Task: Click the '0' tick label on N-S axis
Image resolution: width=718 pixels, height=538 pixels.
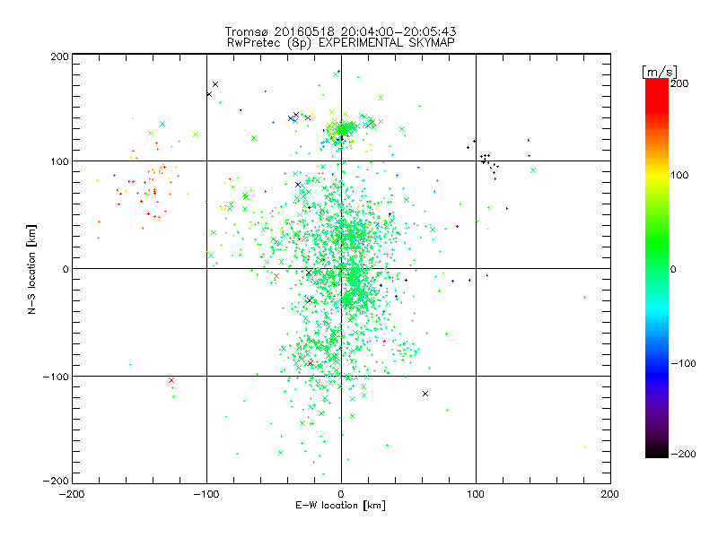Action: [x=66, y=269]
